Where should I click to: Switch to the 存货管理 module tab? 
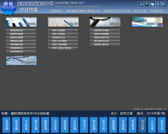click(x=123, y=125)
